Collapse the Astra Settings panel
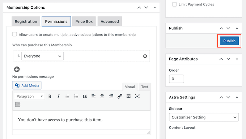246x139 pixels. (237, 97)
